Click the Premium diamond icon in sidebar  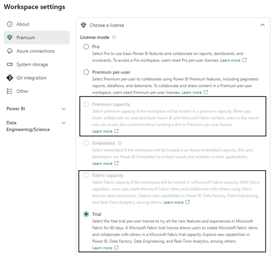pos(10,37)
